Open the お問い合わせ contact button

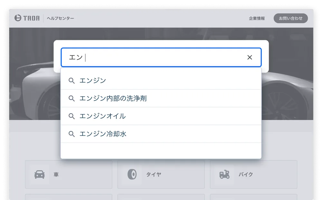tap(290, 18)
